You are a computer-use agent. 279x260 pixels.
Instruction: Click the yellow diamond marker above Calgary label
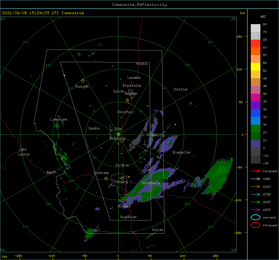click(122, 178)
